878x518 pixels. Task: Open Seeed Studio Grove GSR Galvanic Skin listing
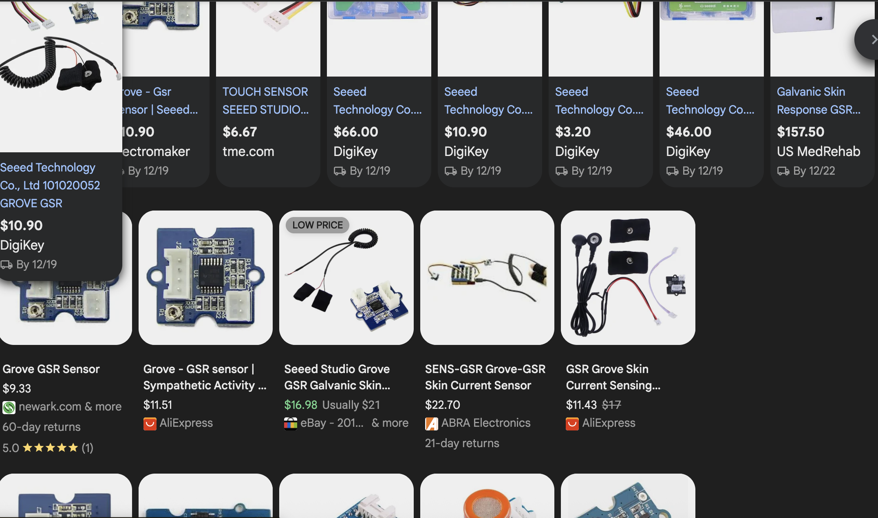(x=337, y=377)
